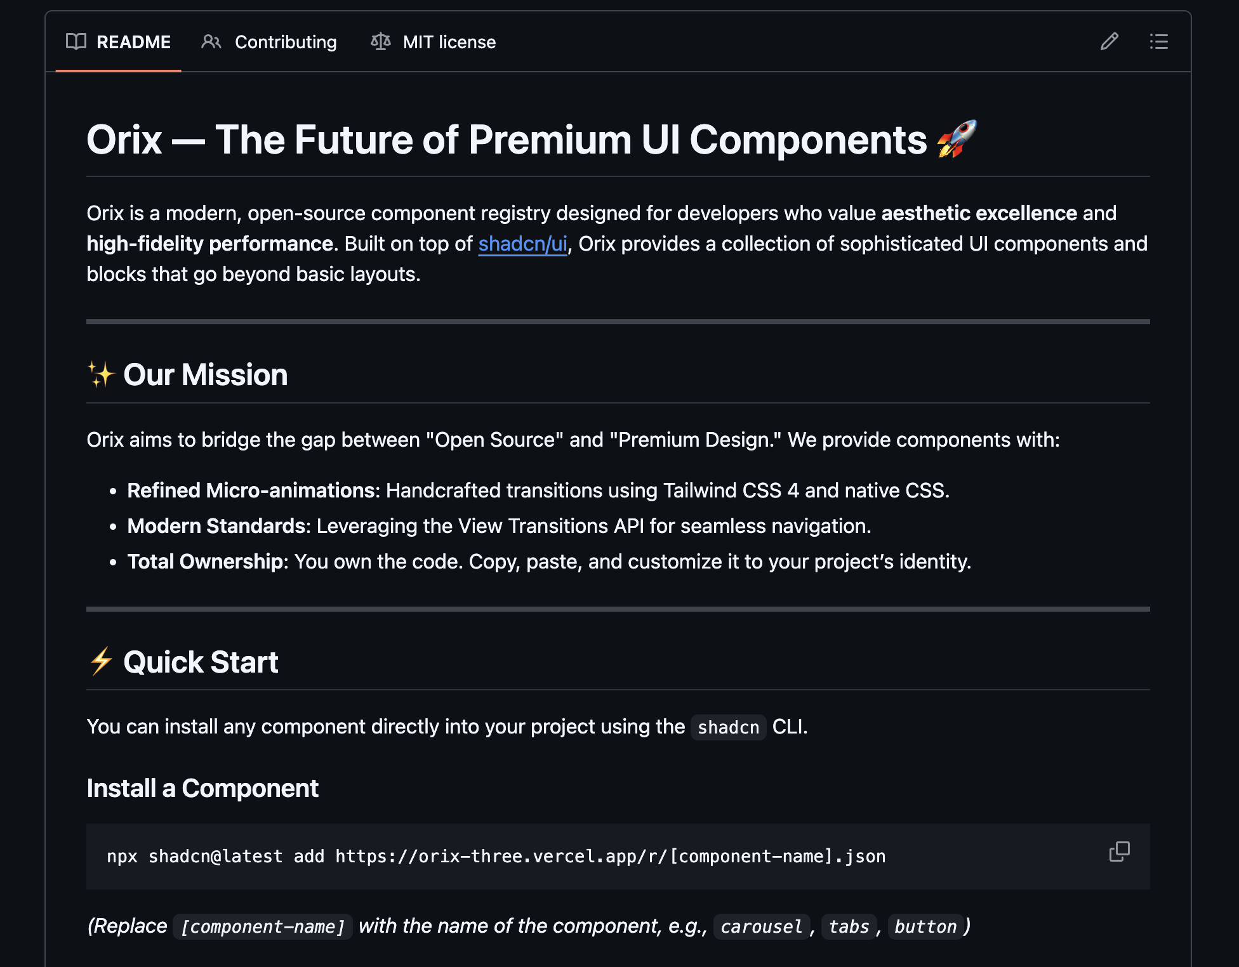Click the Quick Start heading
The image size is (1239, 967).
201,662
